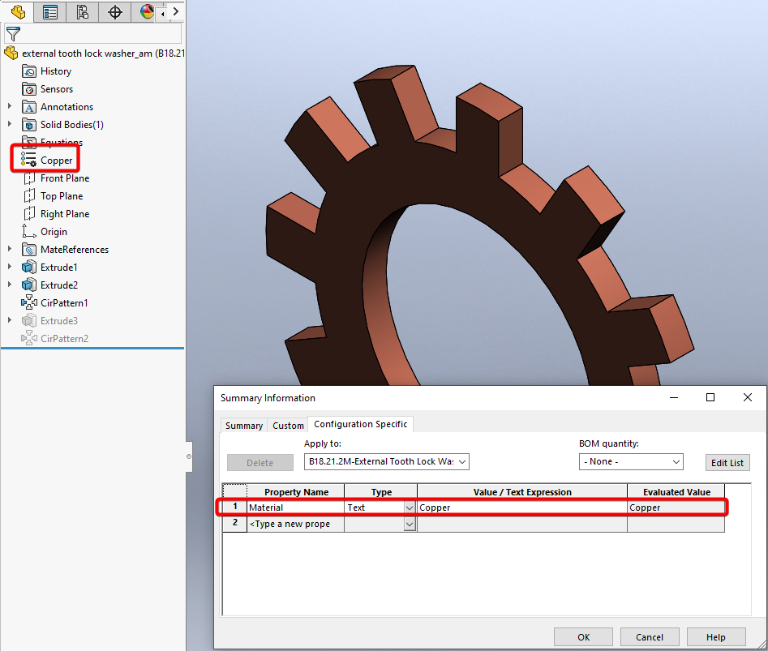Screen dimensions: 768x651
Task: Expand the Extrude2 feature node
Action: [x=9, y=285]
